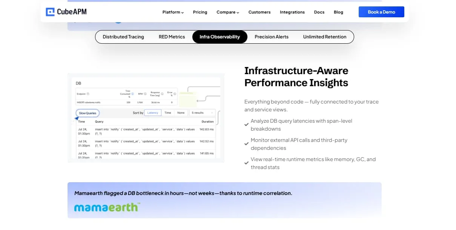Select the Precision Alerts tab
Viewport: 456px width, 230px height.
point(271,37)
